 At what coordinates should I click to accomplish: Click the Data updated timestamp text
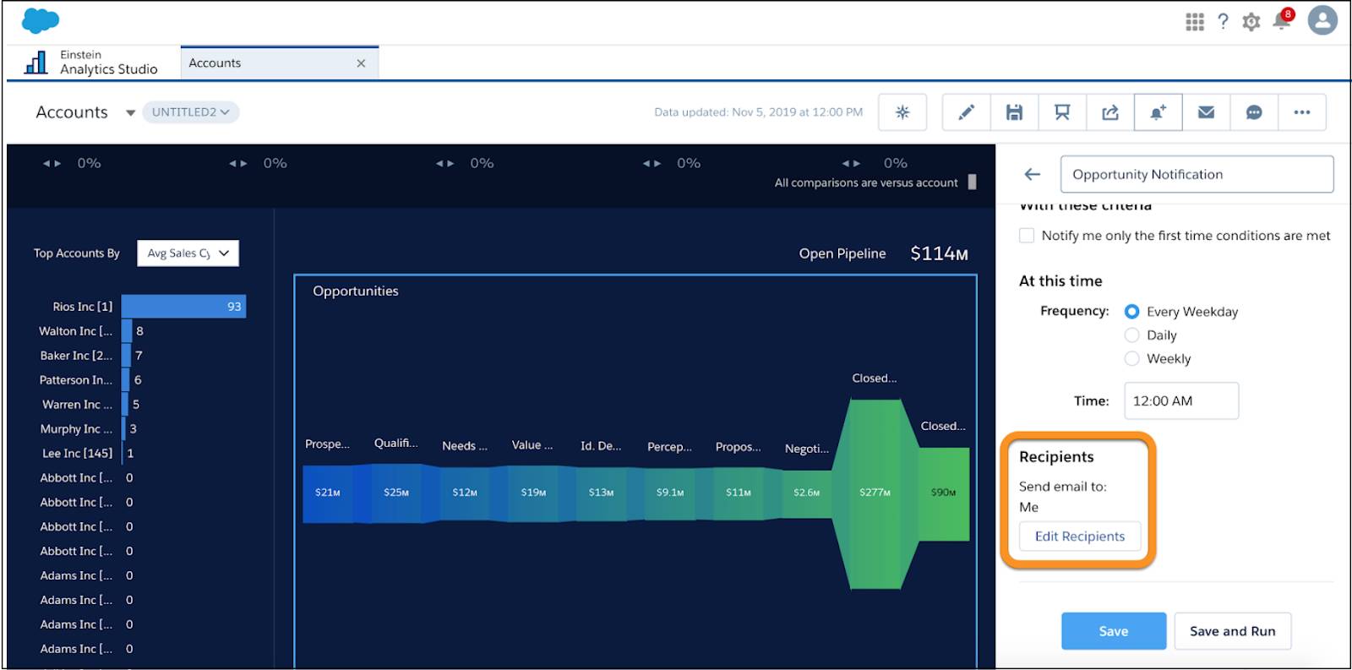point(758,112)
